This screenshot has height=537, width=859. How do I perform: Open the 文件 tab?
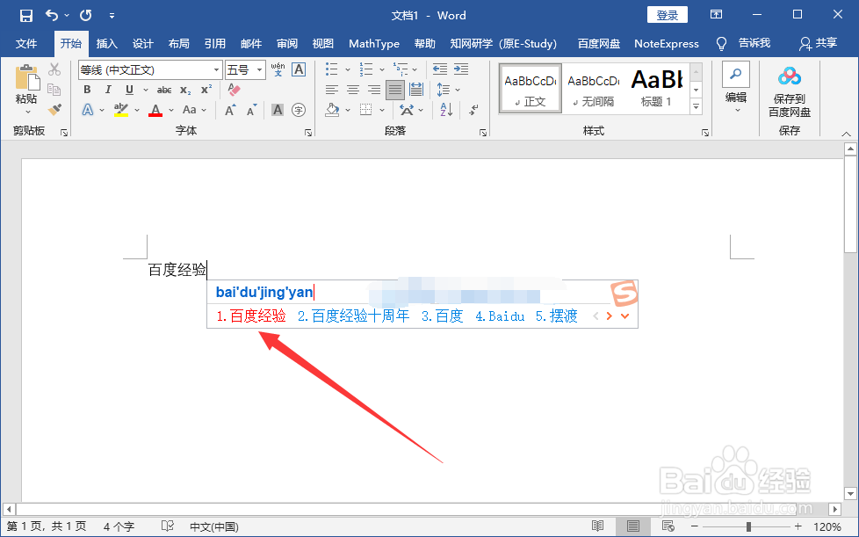26,43
